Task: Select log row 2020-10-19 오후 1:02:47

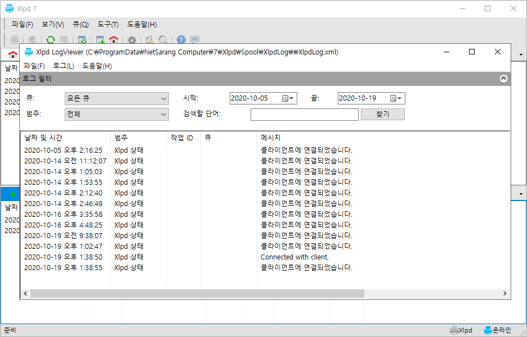Action: click(x=265, y=247)
